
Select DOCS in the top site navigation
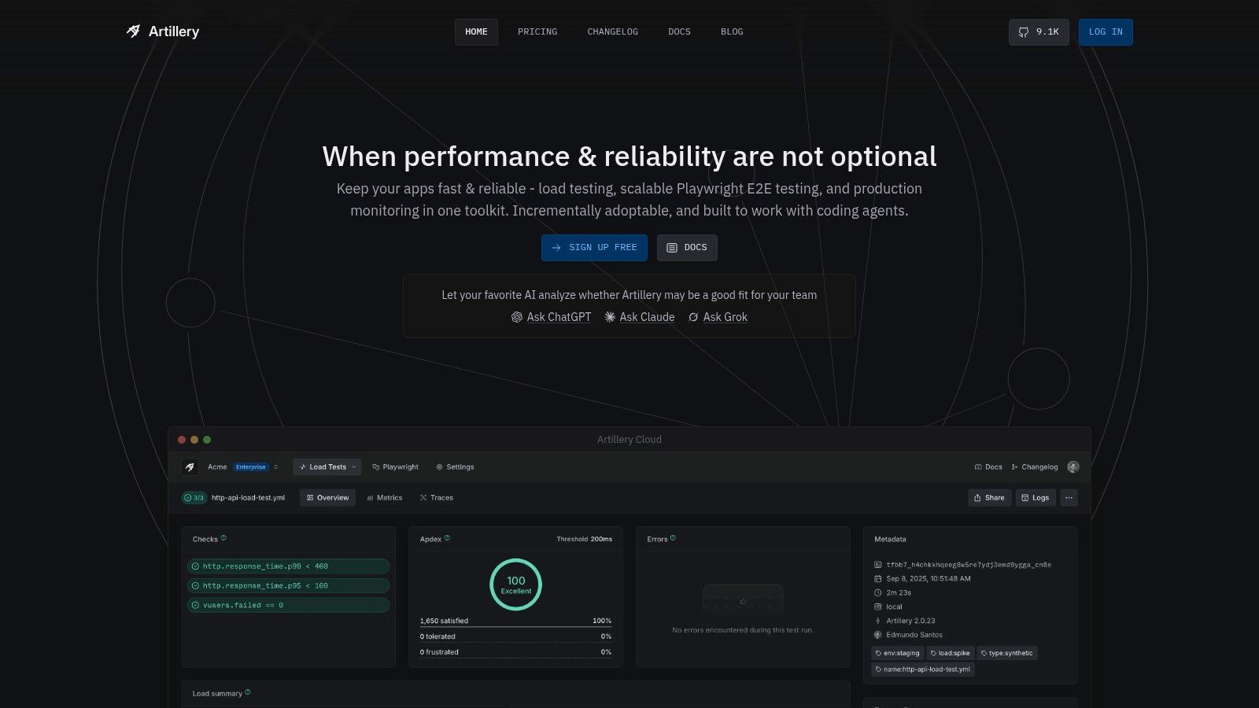[x=679, y=32]
